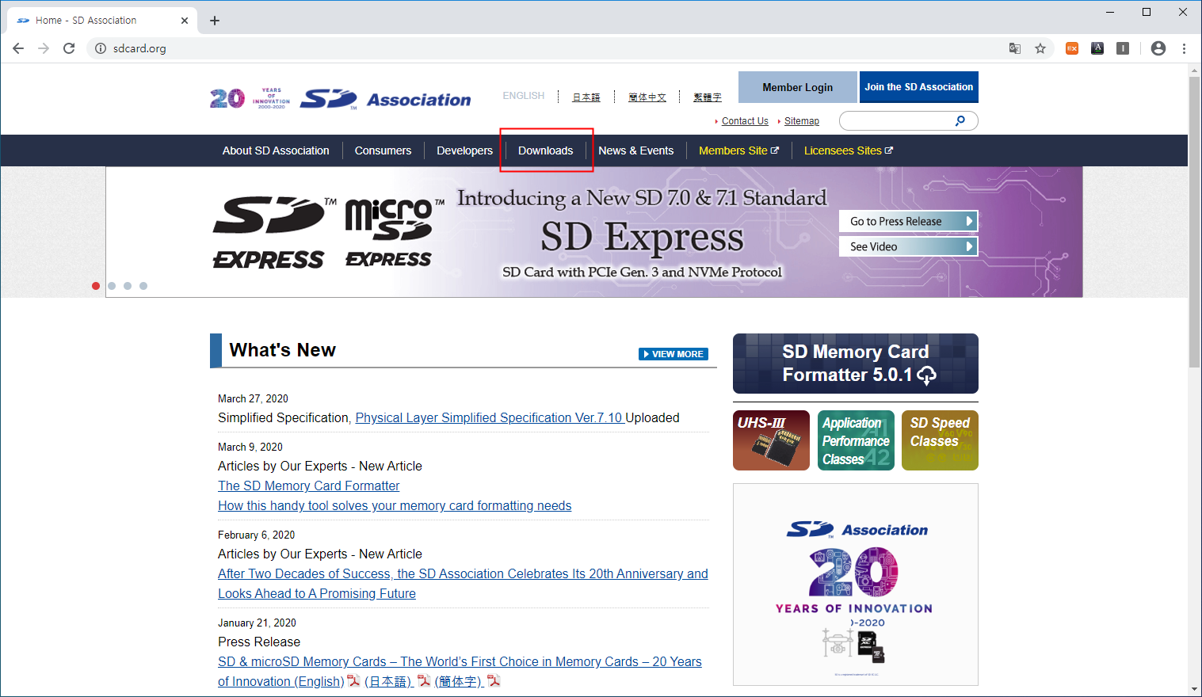Screen dimensions: 1202x697
Task: Open the green A browser extension icon
Action: pos(1097,48)
